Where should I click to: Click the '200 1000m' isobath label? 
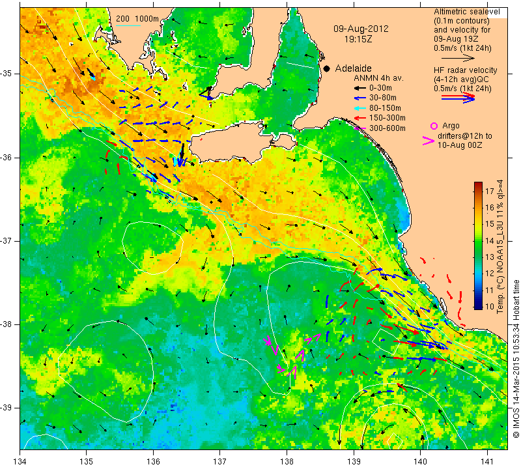(x=137, y=19)
